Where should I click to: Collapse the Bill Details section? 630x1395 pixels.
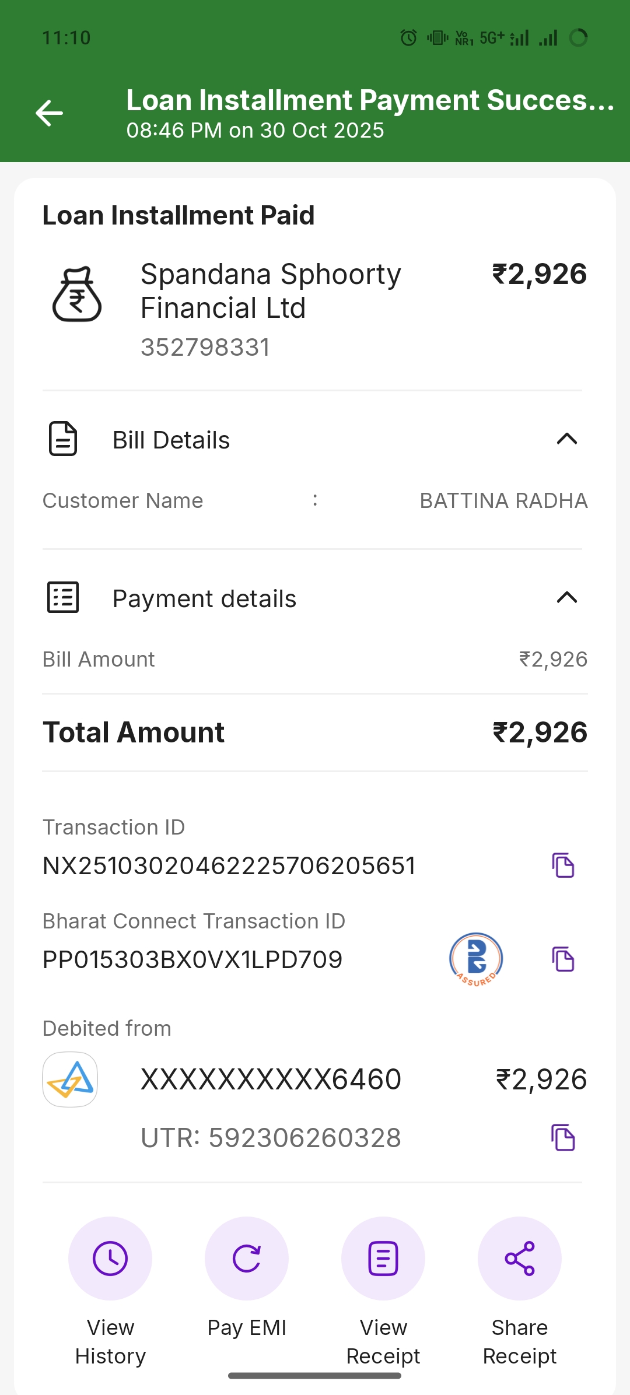pos(566,439)
